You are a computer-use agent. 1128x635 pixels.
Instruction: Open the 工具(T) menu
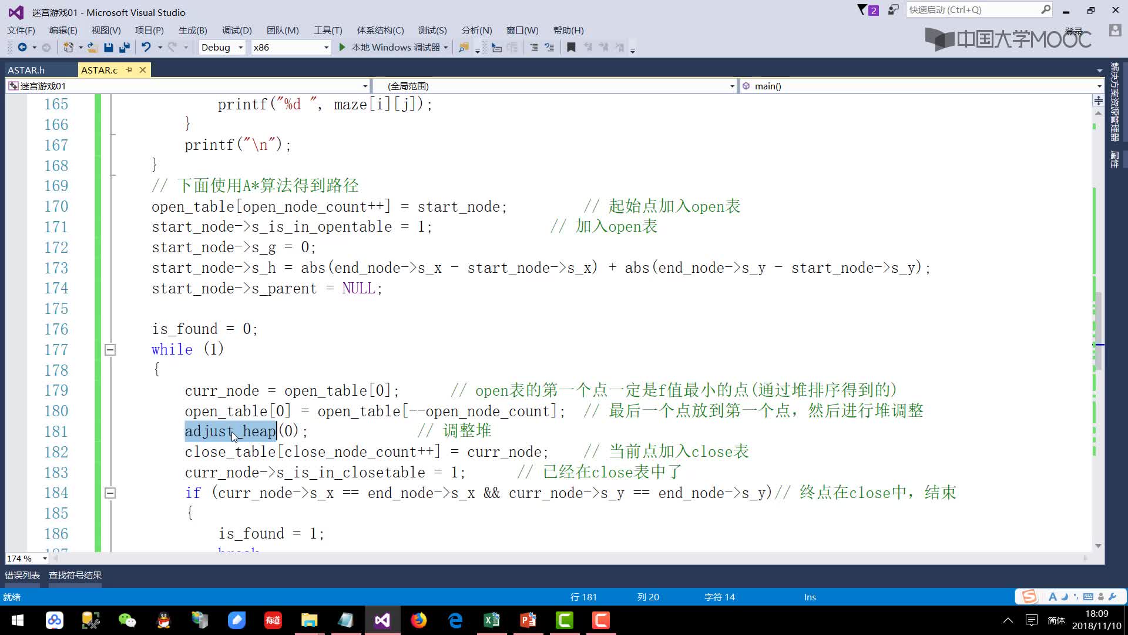click(328, 31)
